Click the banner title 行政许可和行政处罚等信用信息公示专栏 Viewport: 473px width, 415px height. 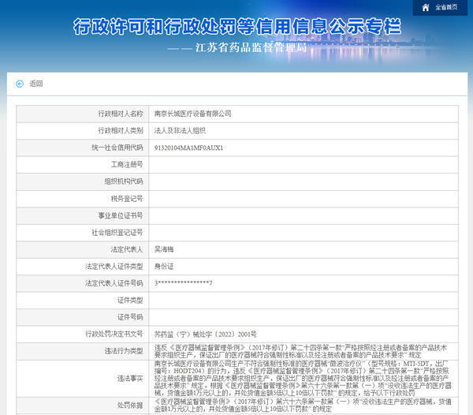pyautogui.click(x=237, y=27)
